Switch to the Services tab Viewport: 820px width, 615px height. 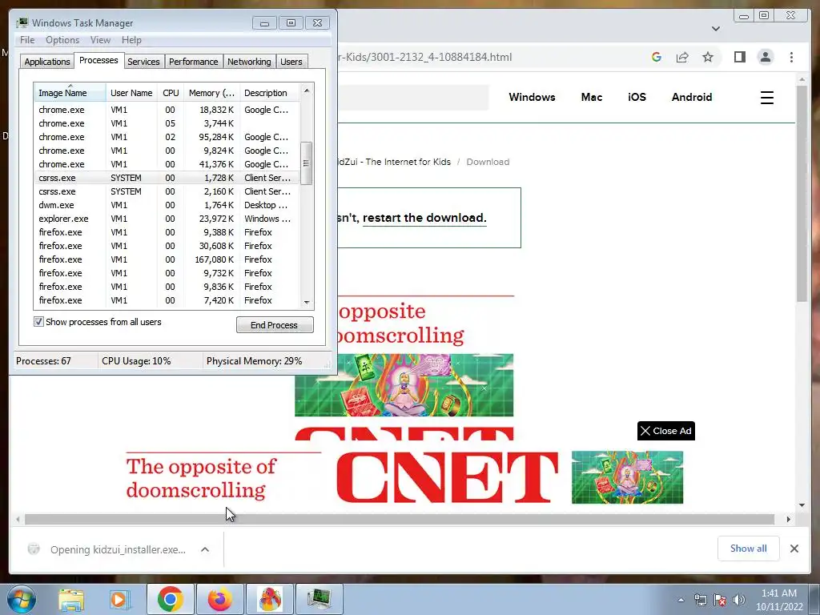(143, 61)
